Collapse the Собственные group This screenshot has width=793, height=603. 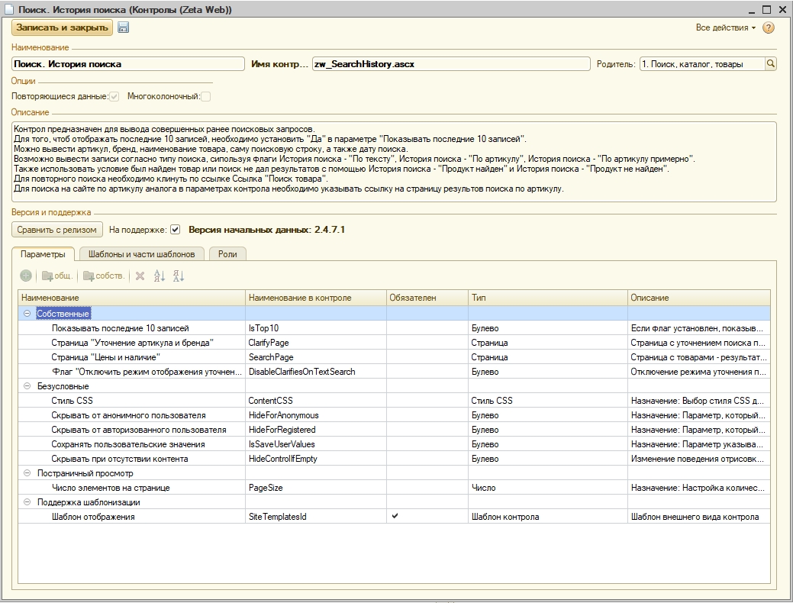pos(27,314)
